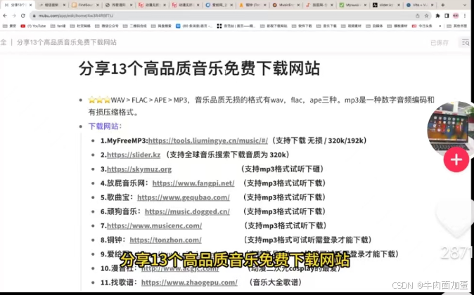Close the Vite + Vu tab

432,5
